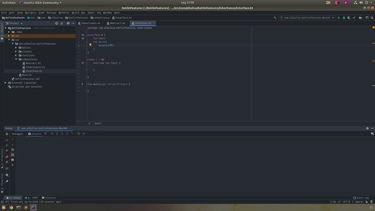
Task: Open the File menu
Action: pos(4,13)
